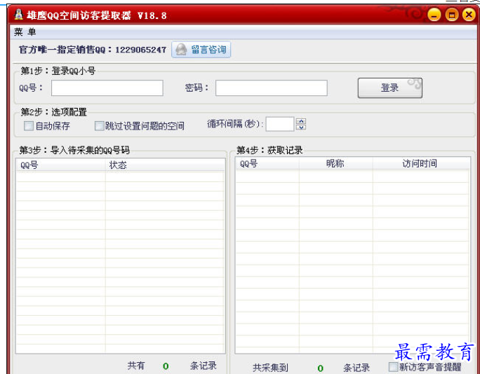Click the 共有 record count value 0
480x374 pixels.
(166, 366)
